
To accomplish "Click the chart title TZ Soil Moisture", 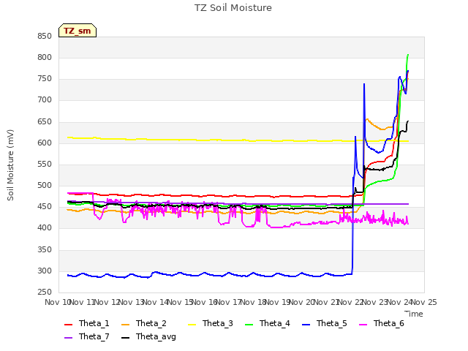I will [x=233, y=8].
